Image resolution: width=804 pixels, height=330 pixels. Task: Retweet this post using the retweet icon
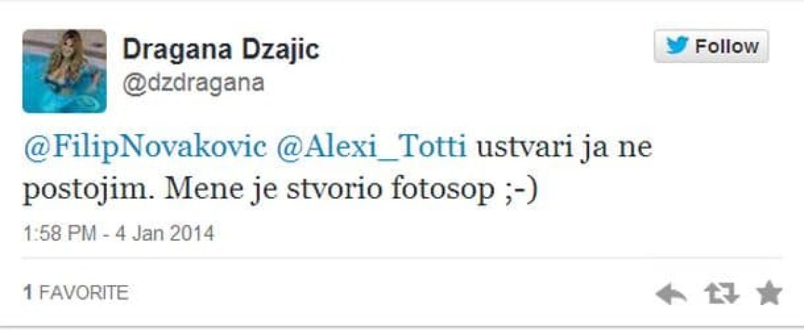click(x=722, y=294)
